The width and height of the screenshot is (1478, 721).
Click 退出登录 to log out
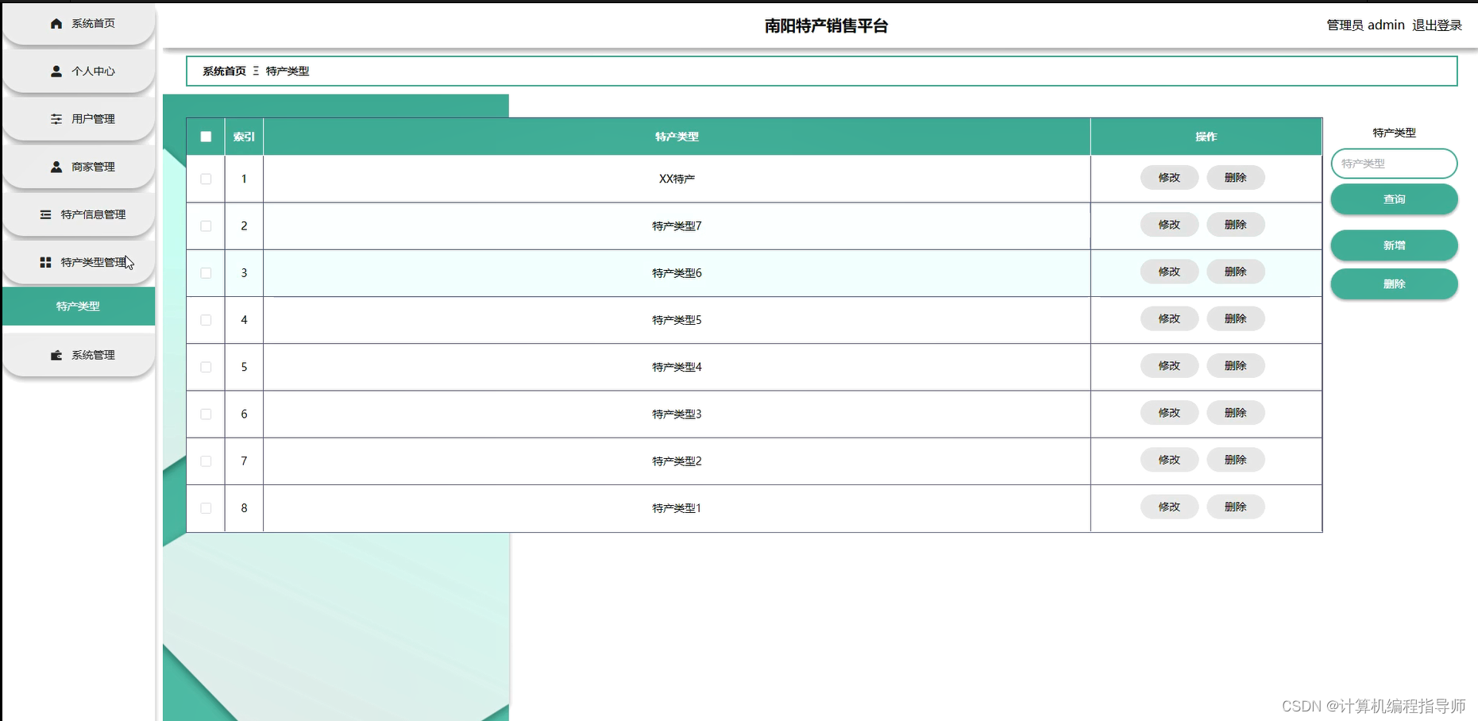point(1437,25)
